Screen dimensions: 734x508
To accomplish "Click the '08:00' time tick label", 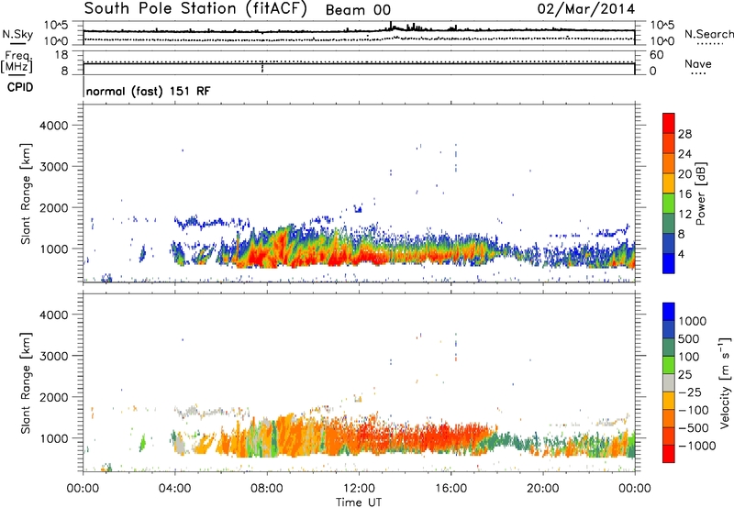I will pos(267,489).
